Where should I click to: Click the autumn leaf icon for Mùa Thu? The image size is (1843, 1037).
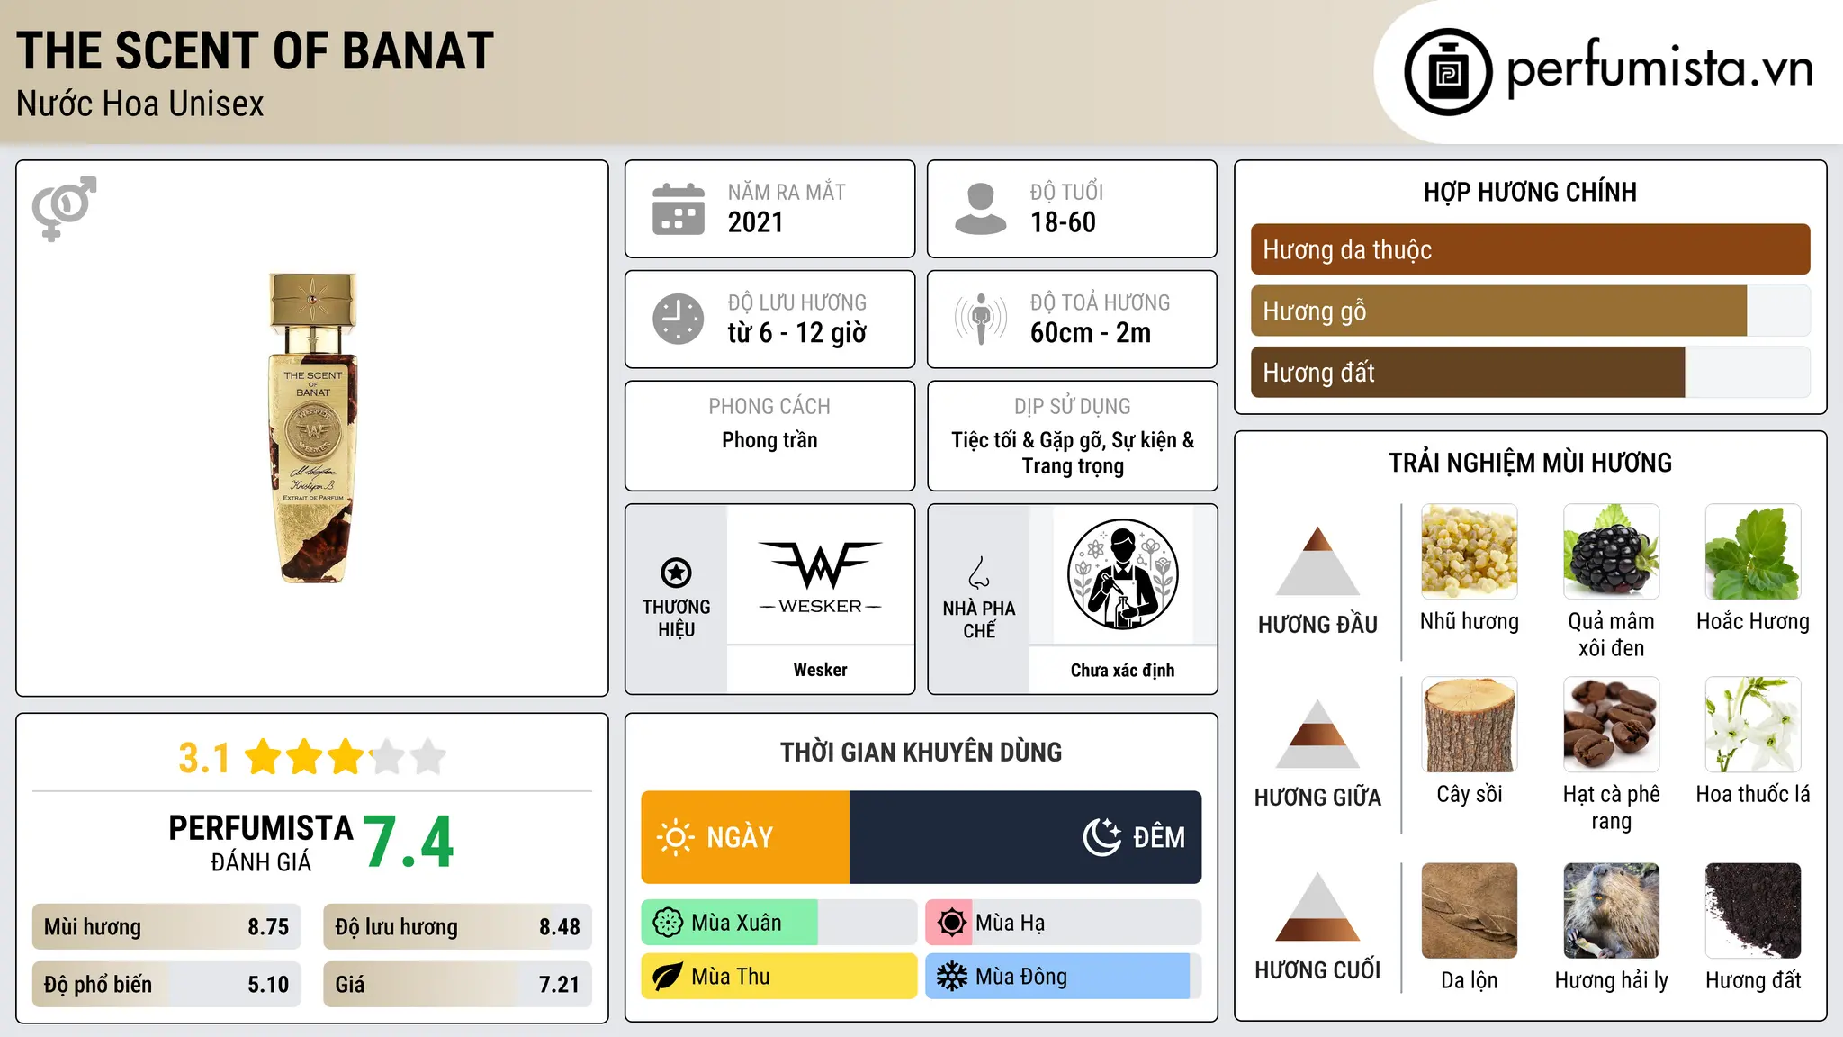668,977
